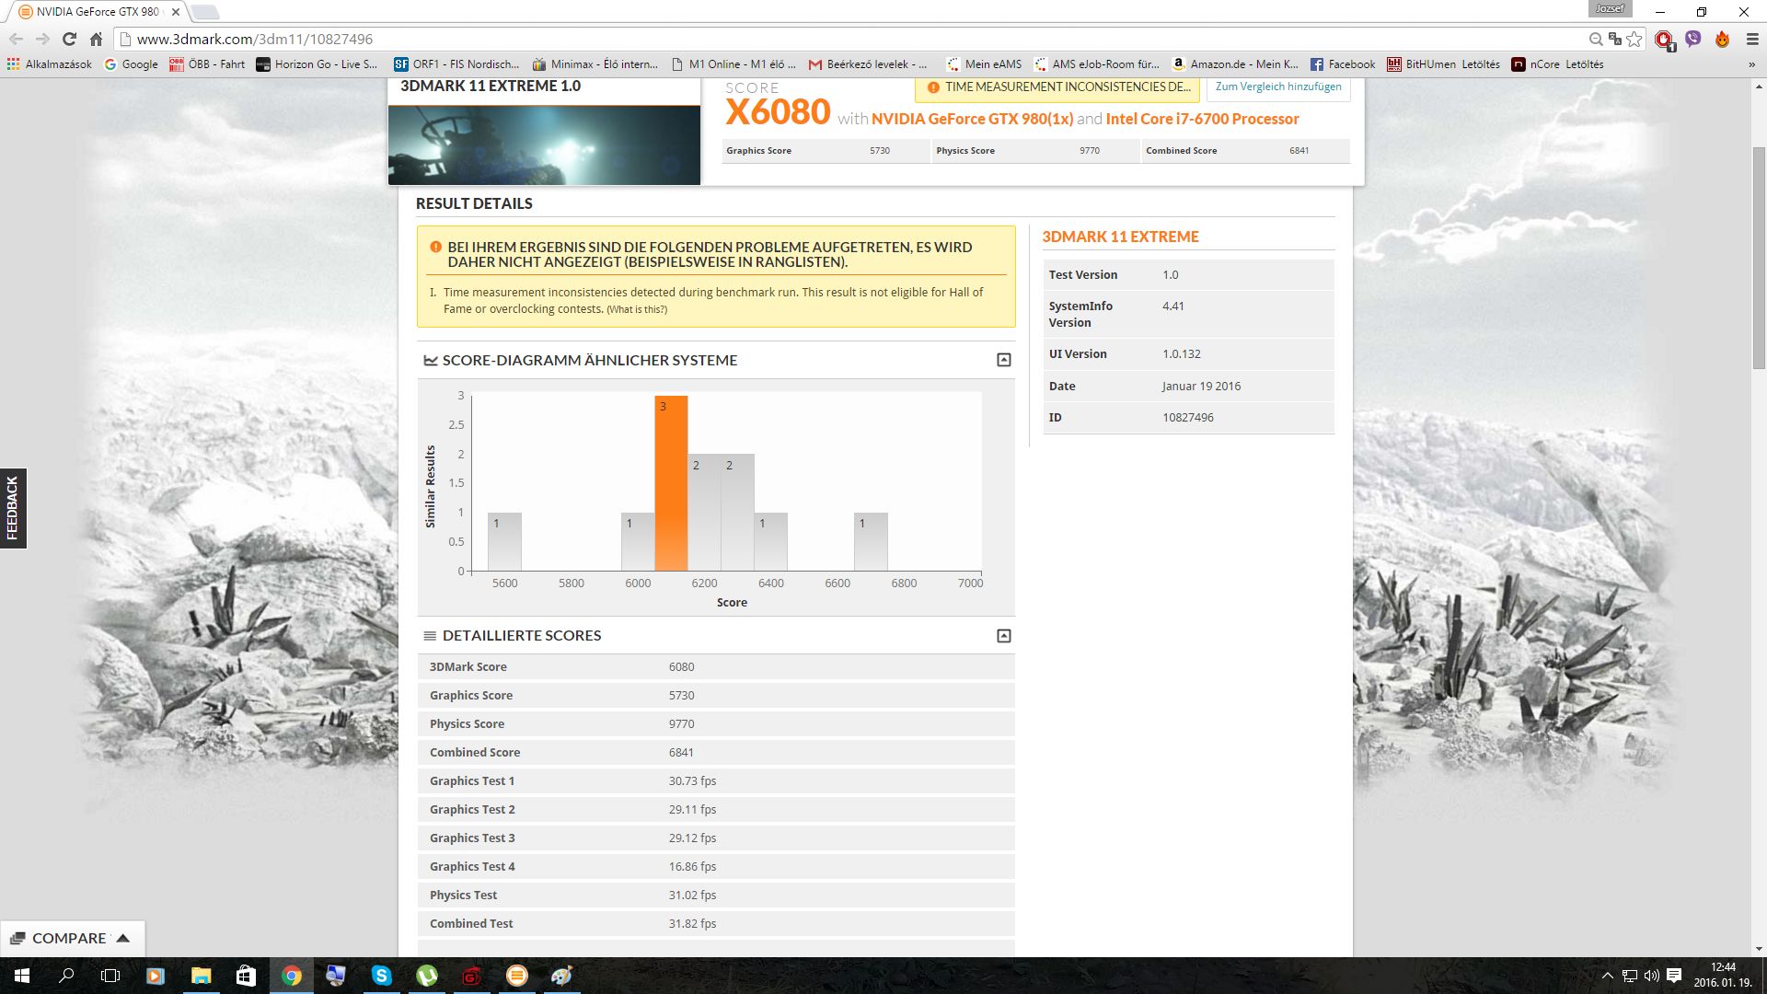This screenshot has width=1767, height=994.
Task: Open Skype from the taskbar
Action: coord(381,976)
